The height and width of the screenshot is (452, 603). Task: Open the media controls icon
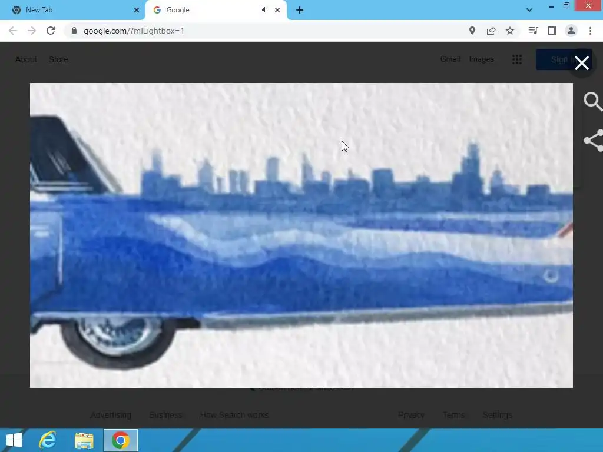point(533,31)
